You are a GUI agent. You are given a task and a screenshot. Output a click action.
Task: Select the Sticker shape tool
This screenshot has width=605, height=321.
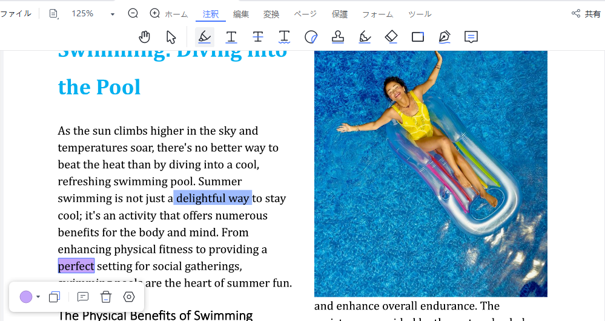tap(311, 37)
